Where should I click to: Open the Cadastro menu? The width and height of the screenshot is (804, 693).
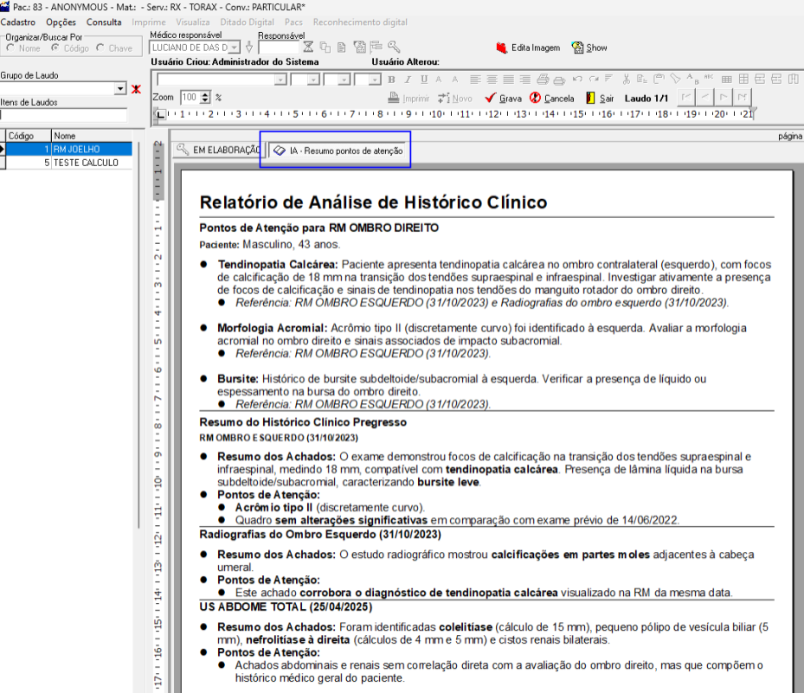[18, 22]
